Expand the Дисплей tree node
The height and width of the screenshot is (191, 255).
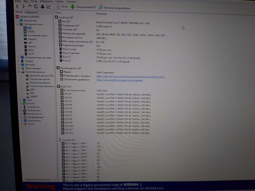pyautogui.click(x=19, y=65)
